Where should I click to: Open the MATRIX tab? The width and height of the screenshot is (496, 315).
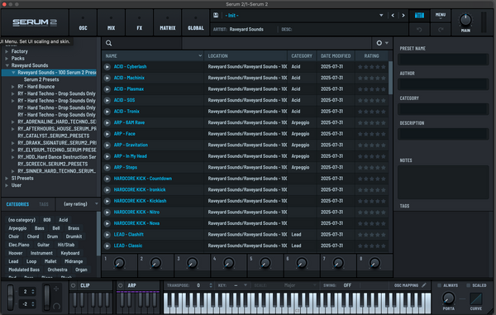click(167, 22)
